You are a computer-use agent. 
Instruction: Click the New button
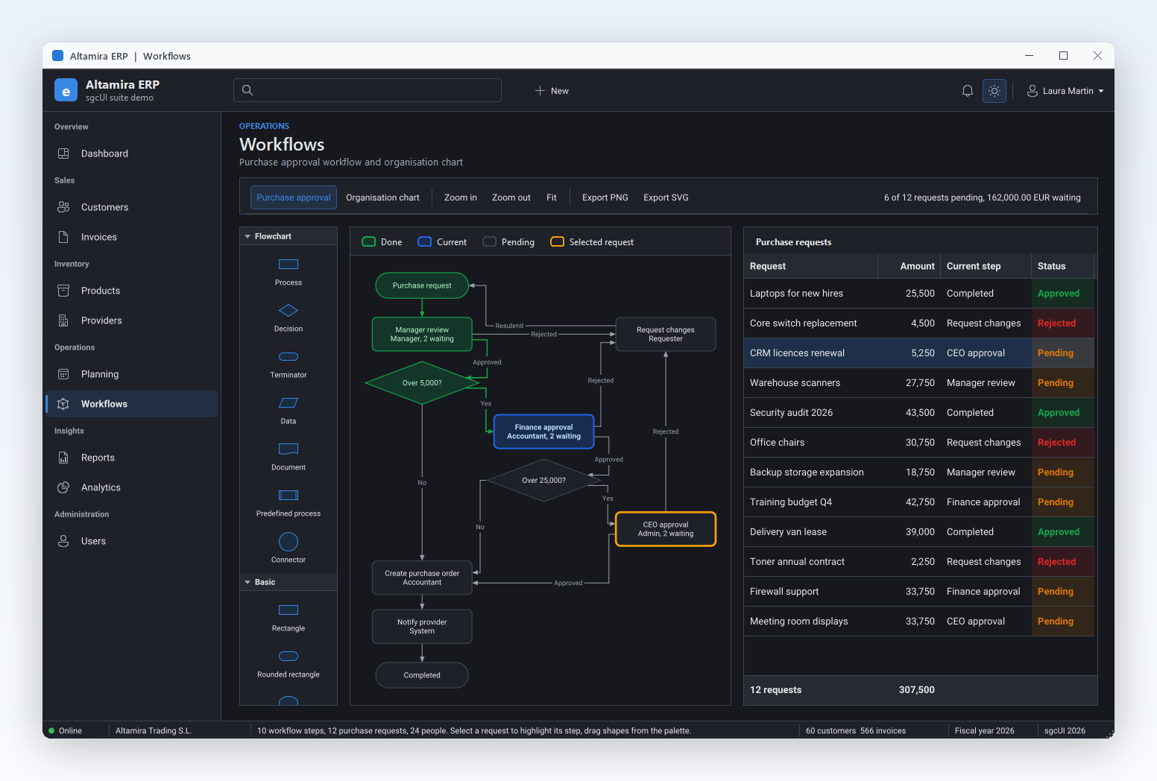click(552, 91)
